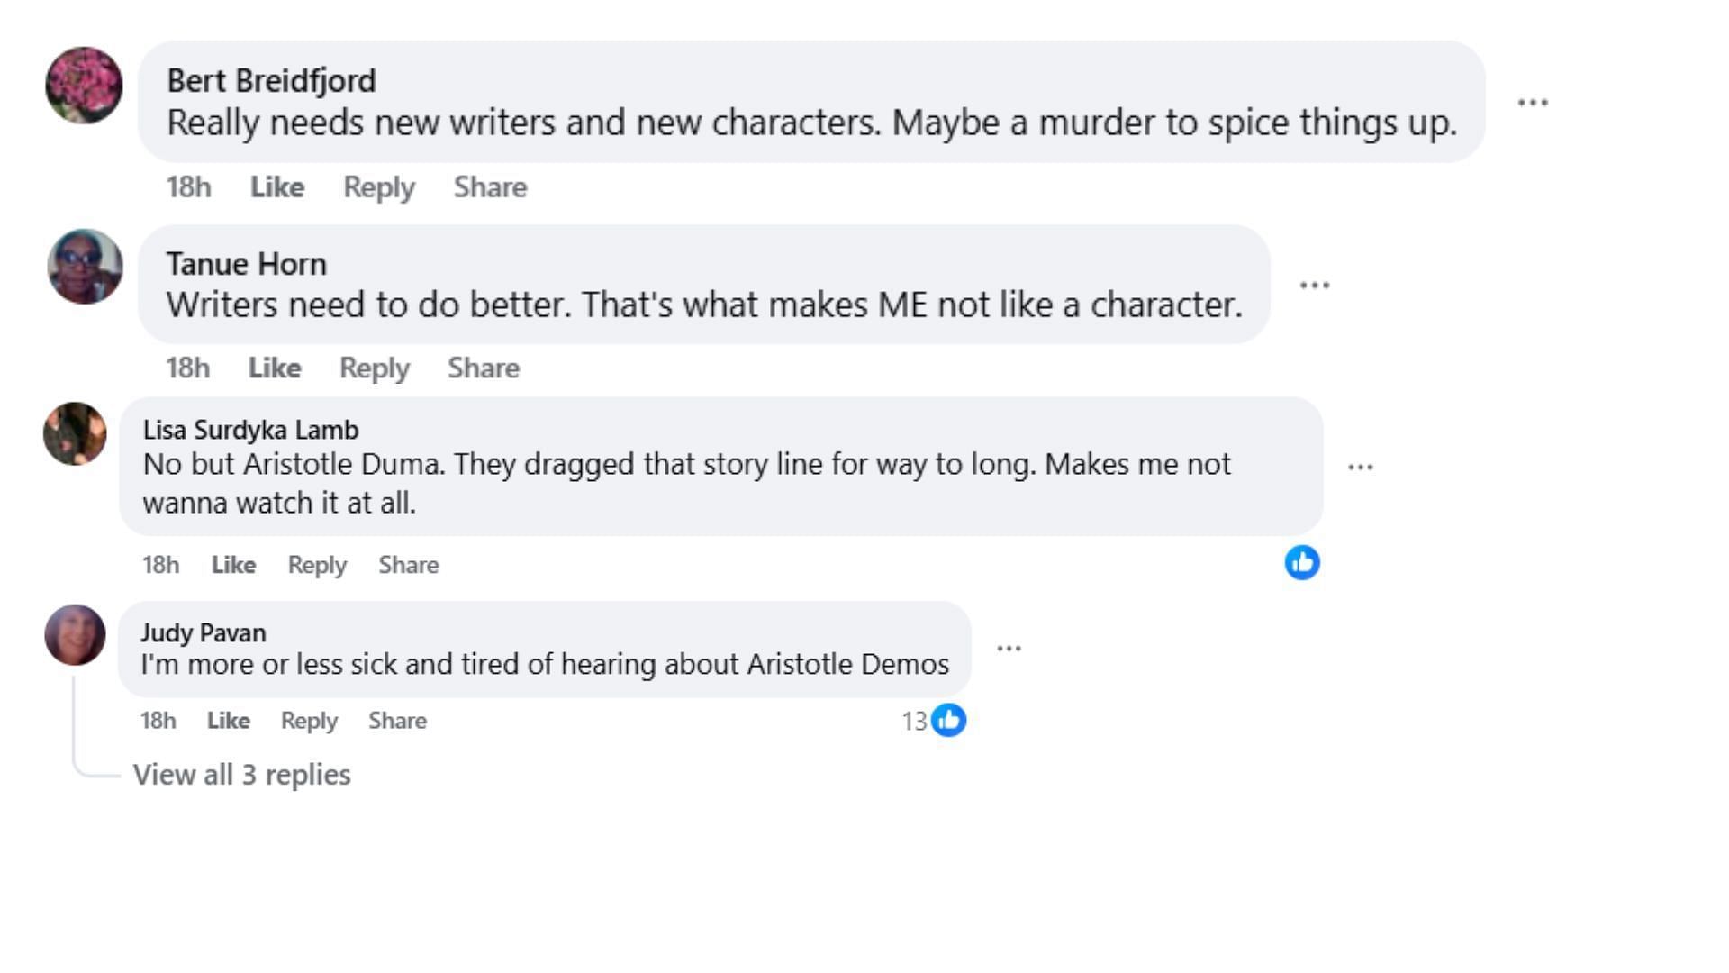
Task: Open Lisa Surdyka Lamb's avatar
Action: coord(75,433)
